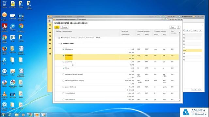Open help with the ? button in classifier dialog
The image size is (209, 117).
click(179, 27)
